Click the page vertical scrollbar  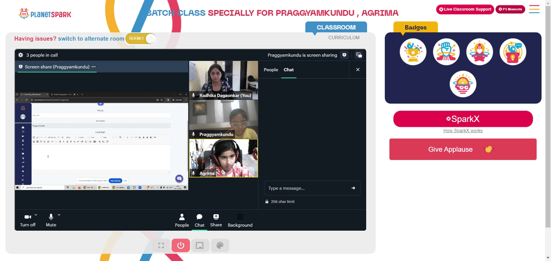[548, 115]
